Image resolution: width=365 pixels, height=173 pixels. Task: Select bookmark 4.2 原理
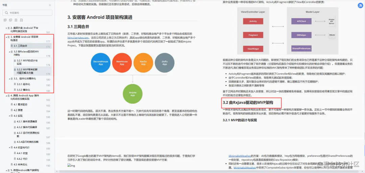tap(18, 110)
